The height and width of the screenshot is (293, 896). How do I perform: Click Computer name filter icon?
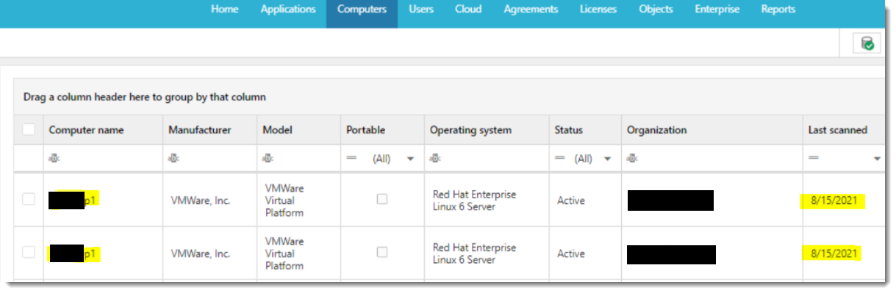[x=54, y=158]
